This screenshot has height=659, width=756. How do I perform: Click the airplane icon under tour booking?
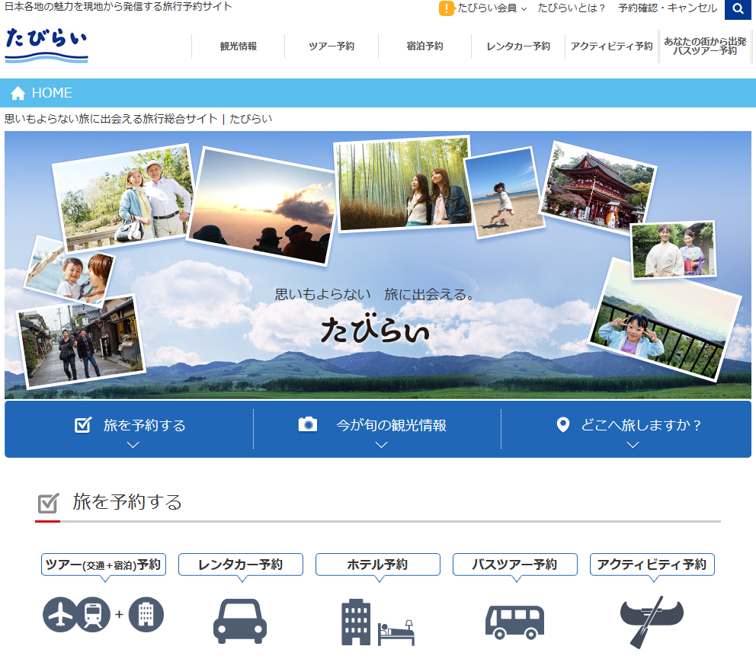[x=59, y=614]
